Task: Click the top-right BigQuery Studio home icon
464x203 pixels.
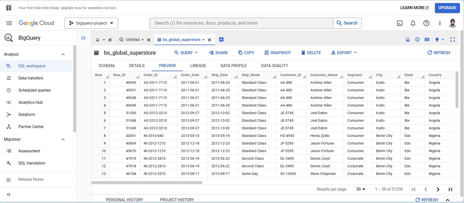Action: [x=408, y=39]
